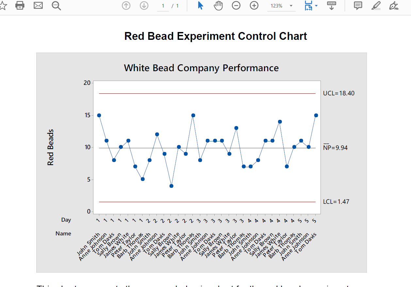This screenshot has height=287, width=411.
Task: Zoom out with the minus button
Action: point(236,6)
